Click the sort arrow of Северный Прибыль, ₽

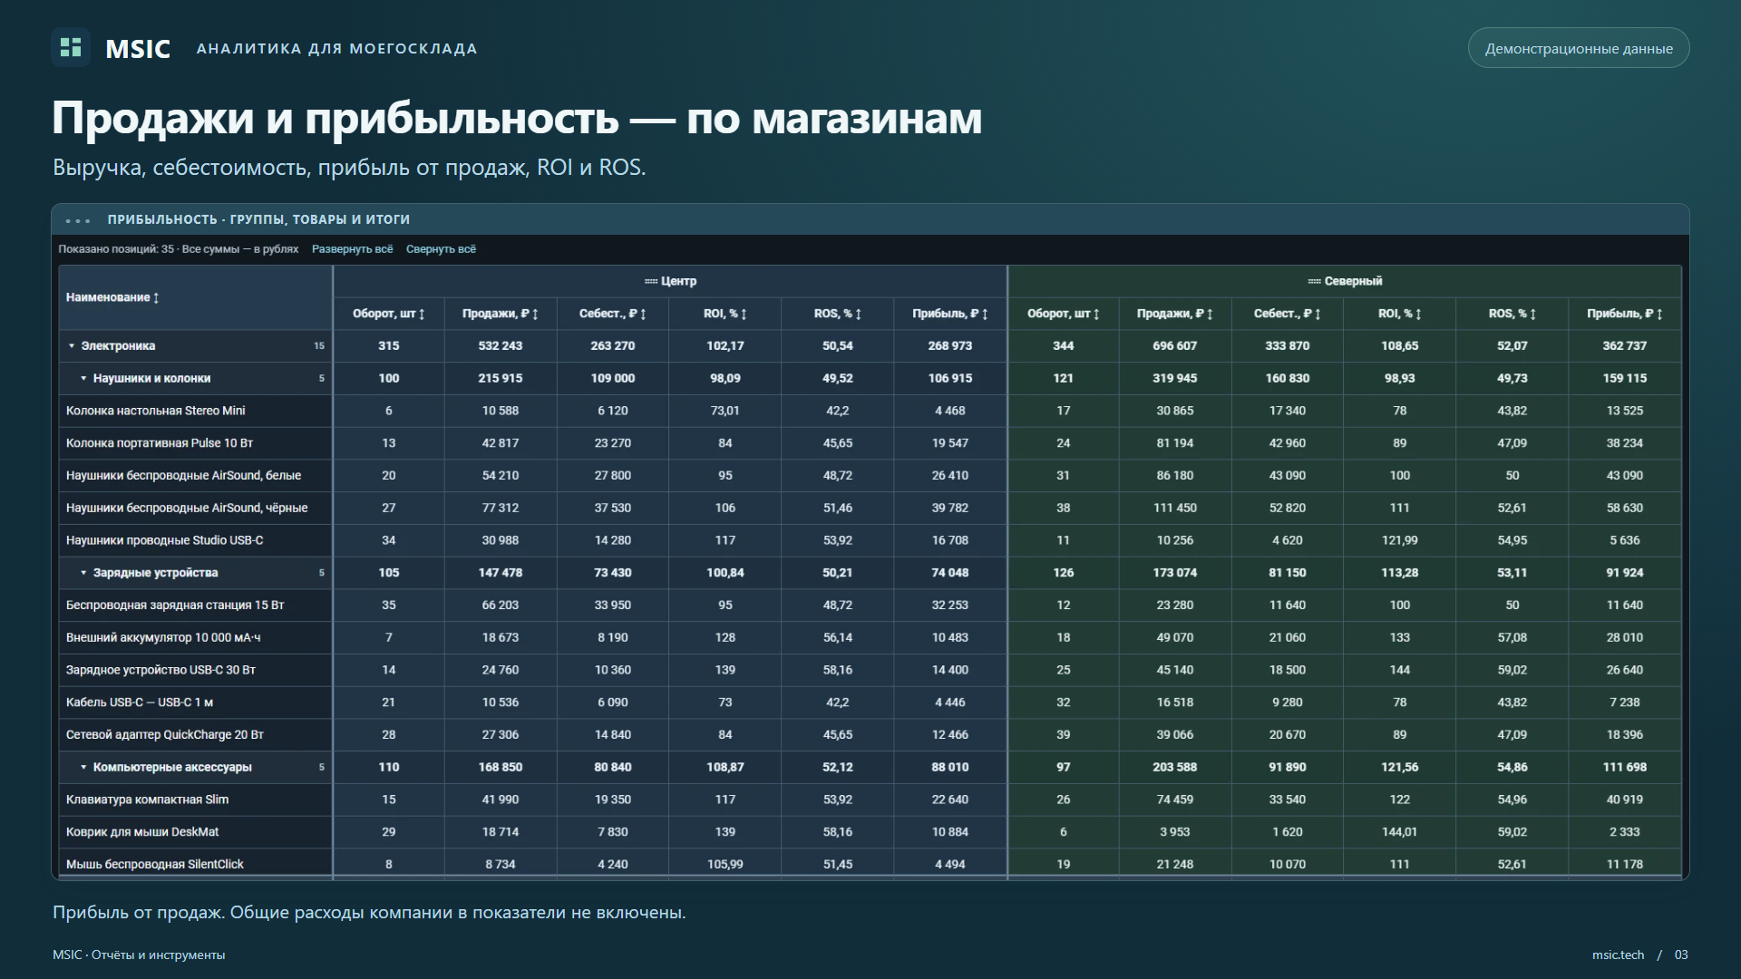click(1659, 314)
